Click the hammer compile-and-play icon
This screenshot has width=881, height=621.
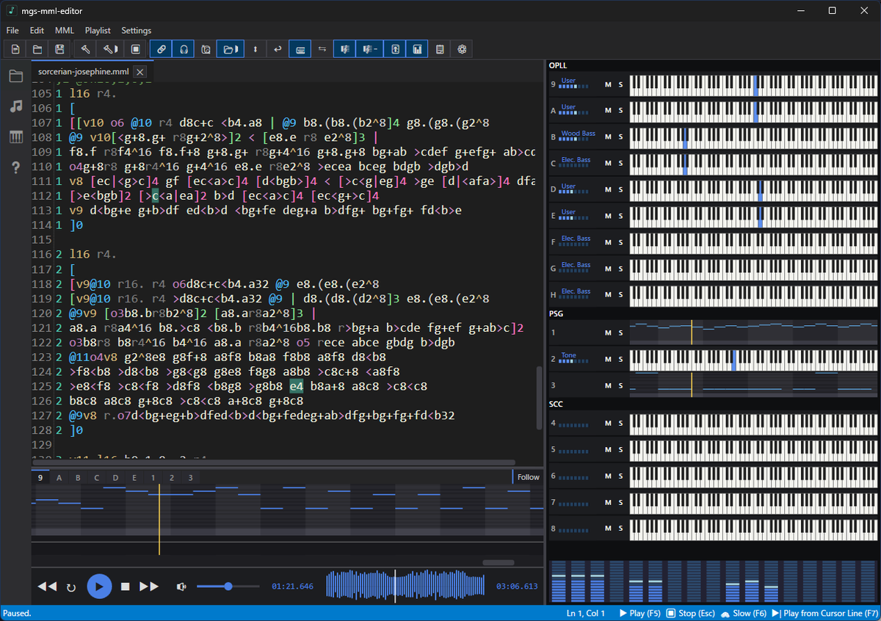[x=109, y=49]
